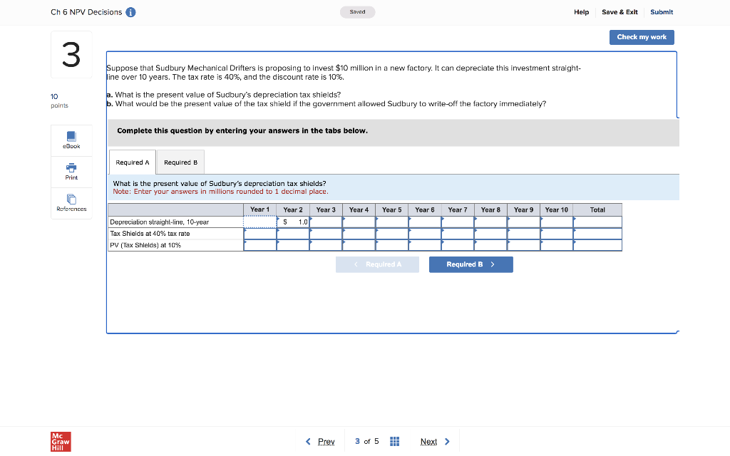Select the Year 1 depreciation input cell
The width and height of the screenshot is (730, 456).
[259, 222]
